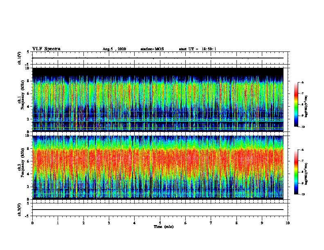Viewport: 324px width, 250px height.
Task: Click the ch.1 'Frequency (kHz)' axis label
Action: [22, 95]
